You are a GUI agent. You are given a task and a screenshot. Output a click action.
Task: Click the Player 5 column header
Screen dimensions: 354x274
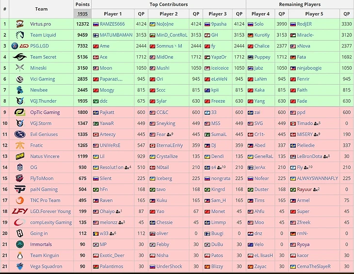click(x=314, y=14)
